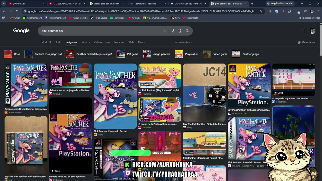The image size is (322, 181).
Task: Filter by Pantera rosa juego ps1 chip
Action: (44, 54)
